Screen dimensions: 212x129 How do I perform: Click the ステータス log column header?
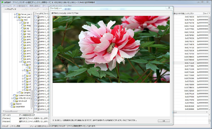6,115
